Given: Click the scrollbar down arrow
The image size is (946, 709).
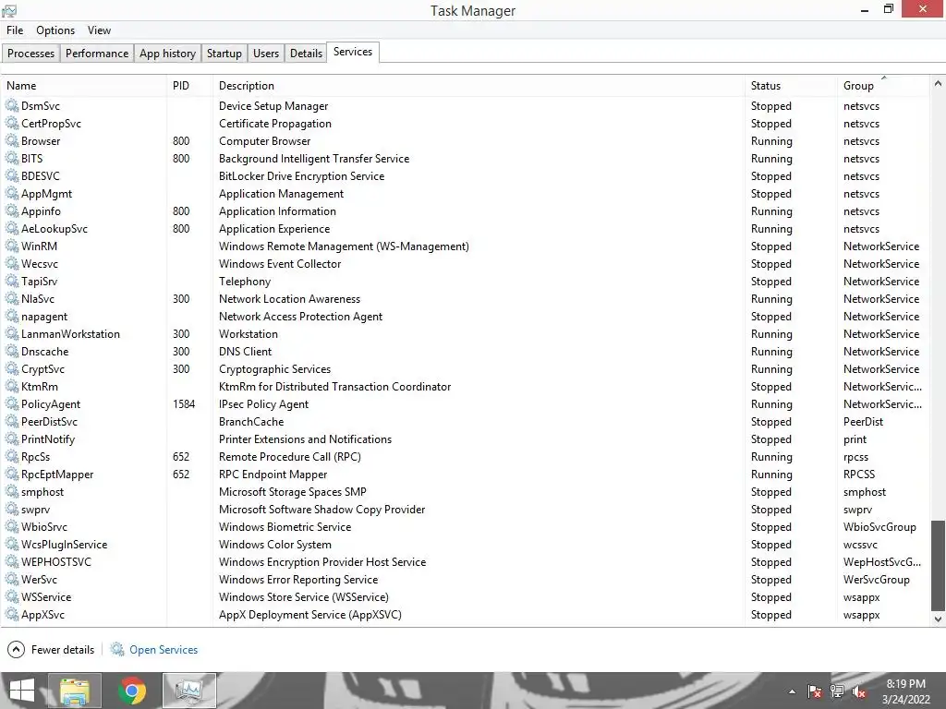Looking at the screenshot, I should tap(939, 619).
